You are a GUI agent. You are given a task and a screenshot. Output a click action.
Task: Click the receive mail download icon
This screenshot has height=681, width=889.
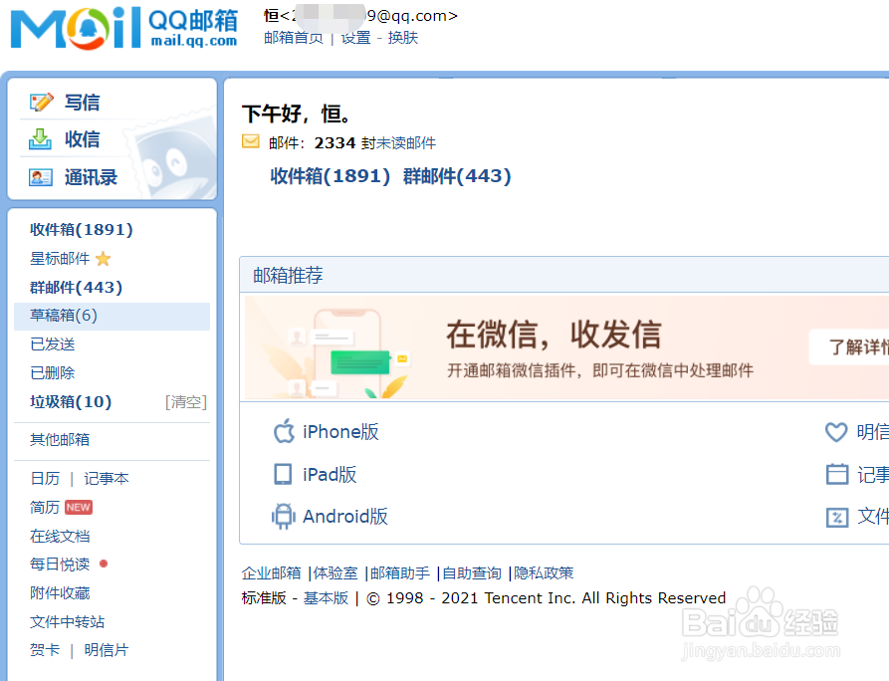[x=40, y=139]
